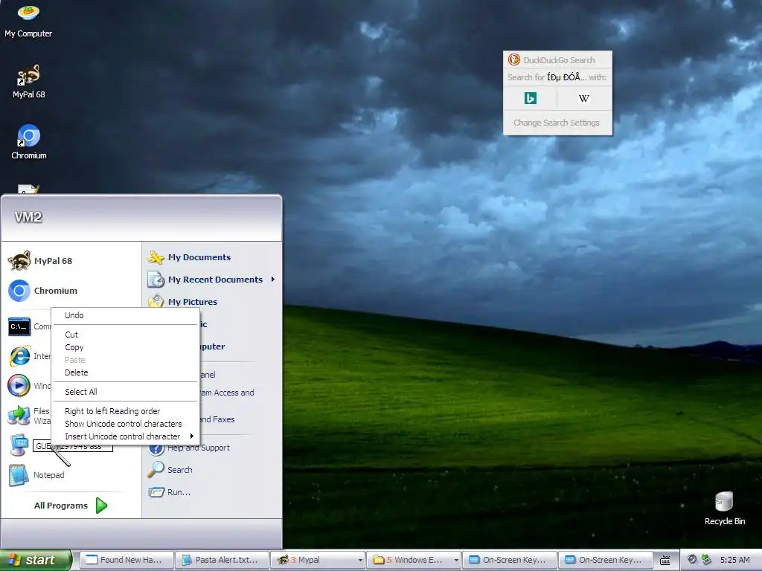762x571 pixels.
Task: Open the Run... dialog
Action: tap(170, 492)
